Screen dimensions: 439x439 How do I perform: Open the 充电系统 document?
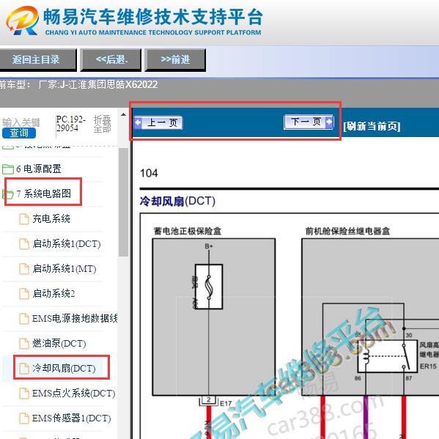pos(51,218)
